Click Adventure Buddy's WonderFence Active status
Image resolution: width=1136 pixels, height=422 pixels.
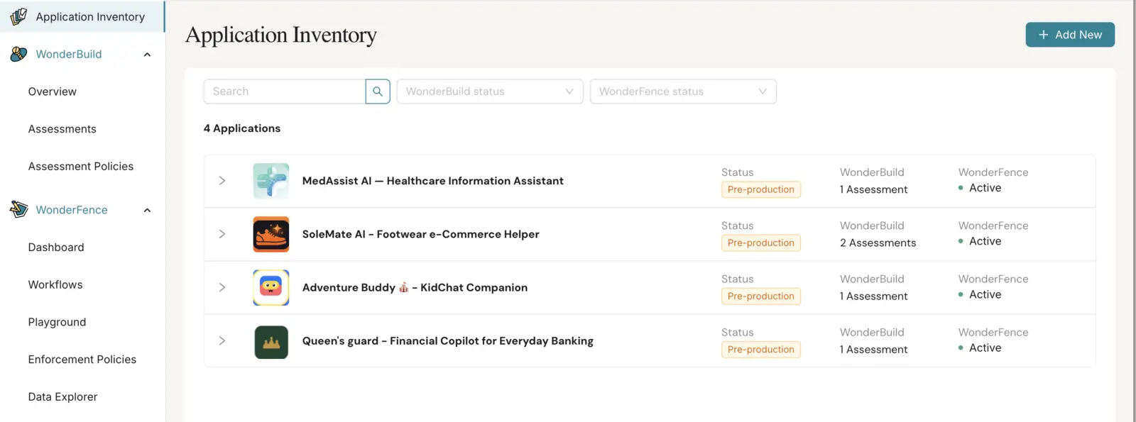(x=980, y=294)
